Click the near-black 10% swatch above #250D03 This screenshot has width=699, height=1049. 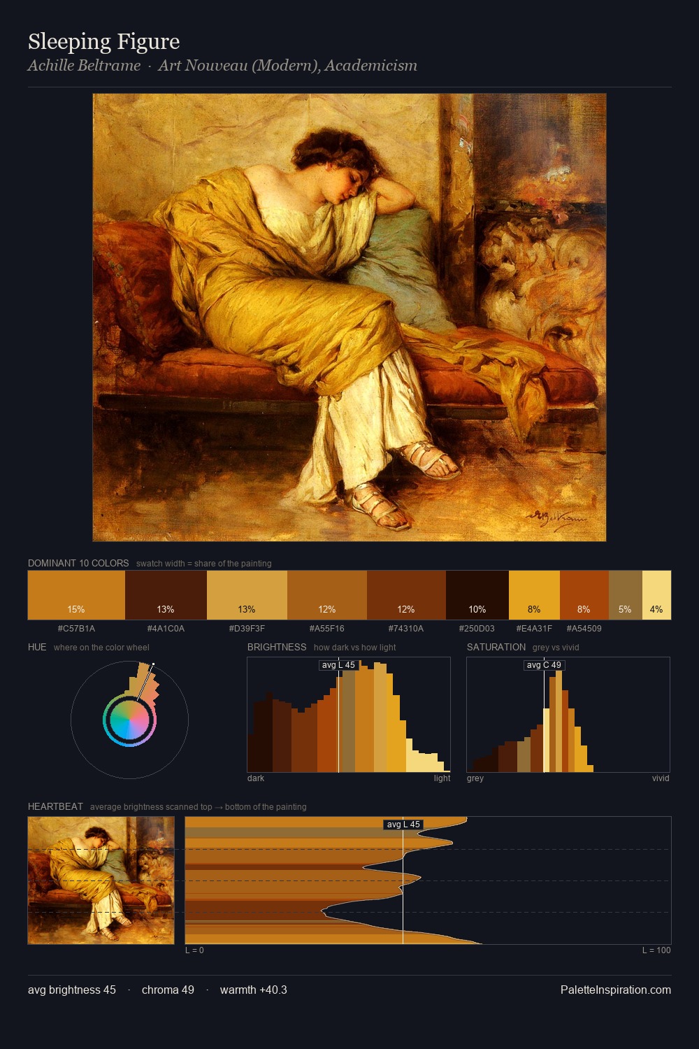pyautogui.click(x=477, y=595)
